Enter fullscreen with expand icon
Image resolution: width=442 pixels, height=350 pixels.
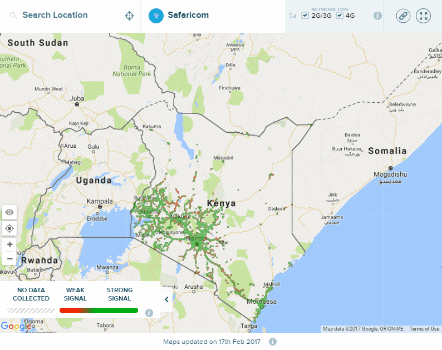423,16
